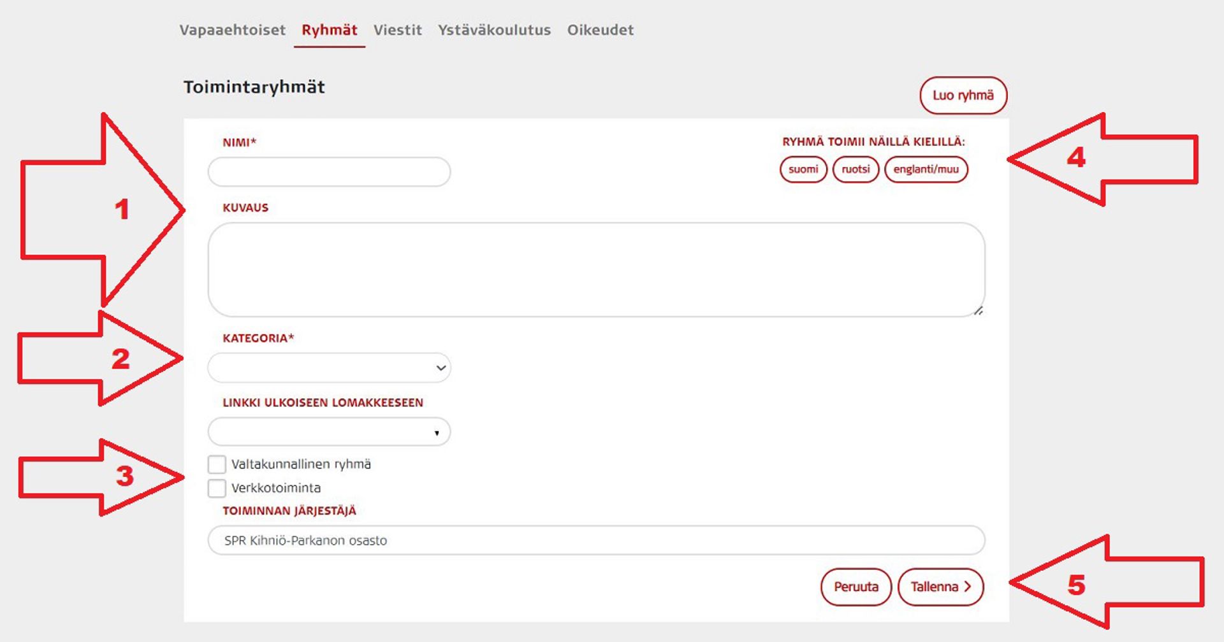This screenshot has width=1224, height=642.
Task: Click the Toiminnan järjestäjä field
Action: [x=596, y=540]
